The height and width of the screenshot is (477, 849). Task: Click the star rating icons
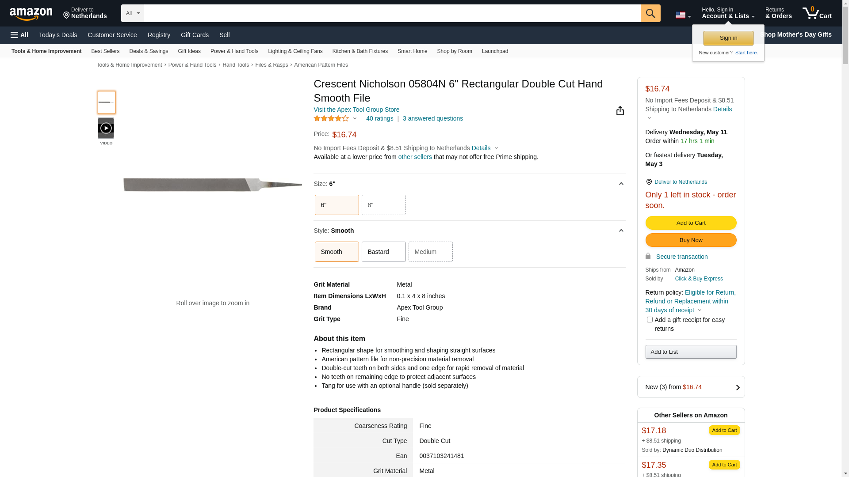coord(331,118)
